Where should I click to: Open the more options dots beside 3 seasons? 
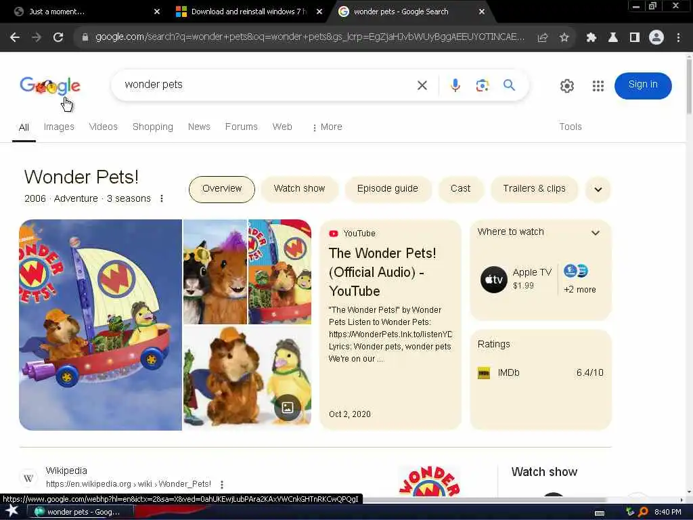pyautogui.click(x=162, y=198)
